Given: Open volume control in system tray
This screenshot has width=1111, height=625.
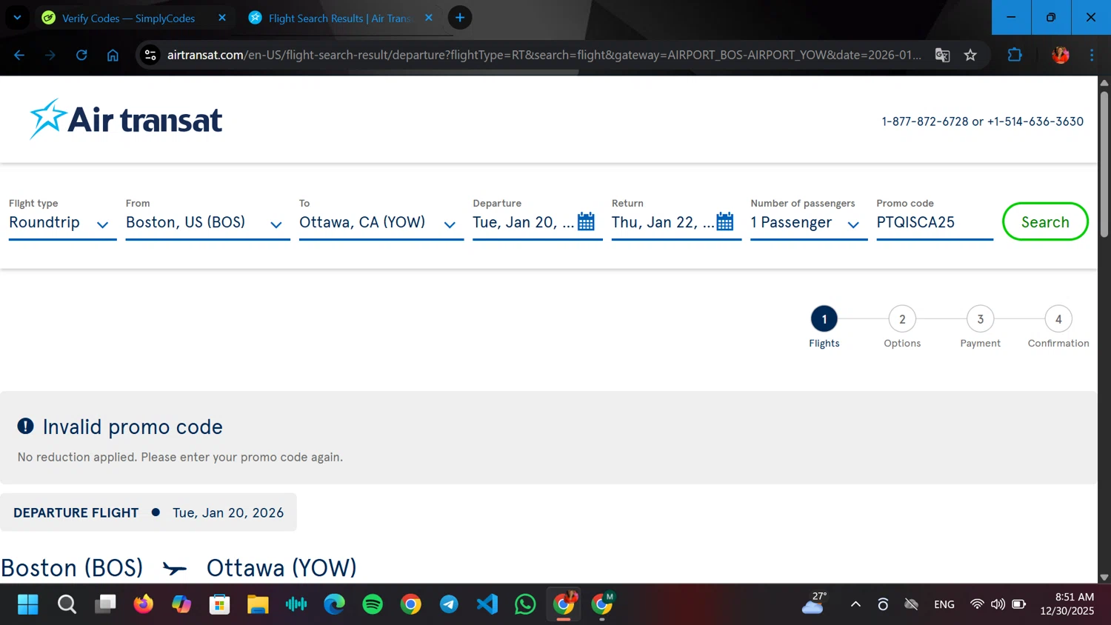Looking at the screenshot, I should click(998, 604).
